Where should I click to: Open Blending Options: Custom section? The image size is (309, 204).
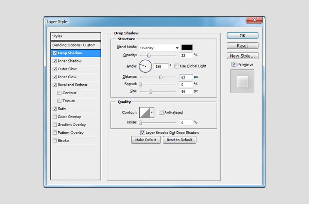[x=74, y=45]
